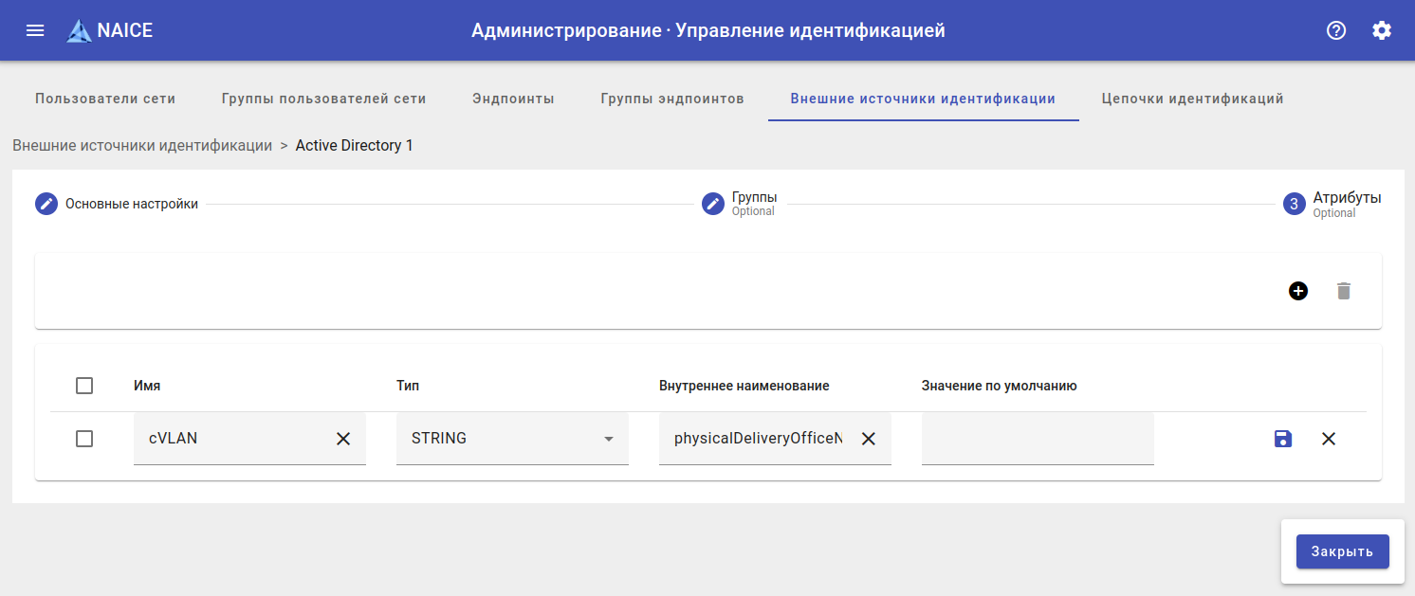Add a new attribute with plus icon

(1298, 291)
